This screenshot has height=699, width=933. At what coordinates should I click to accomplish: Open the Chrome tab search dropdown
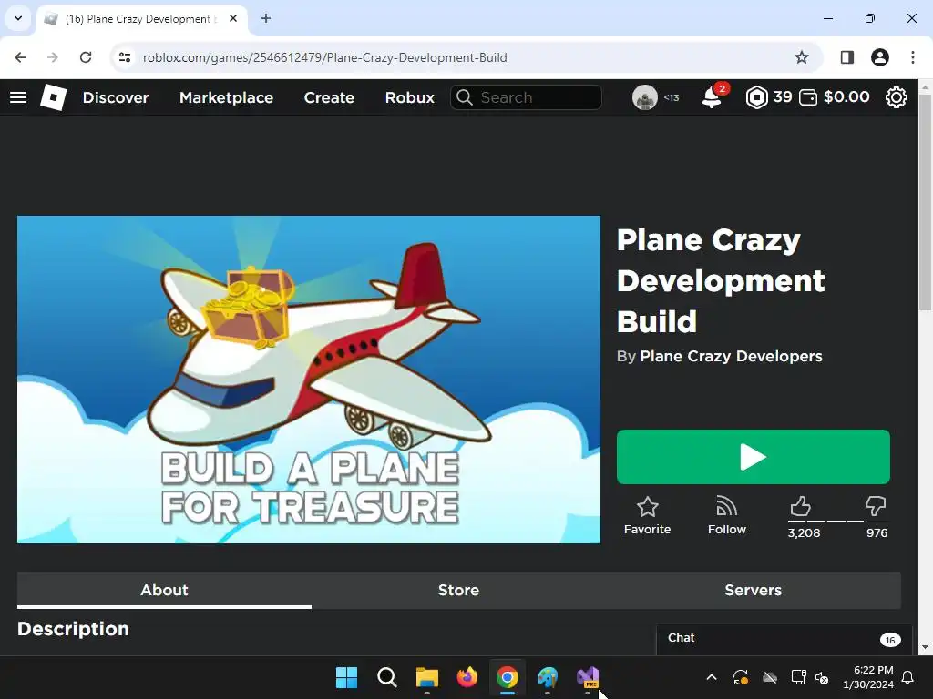(18, 18)
